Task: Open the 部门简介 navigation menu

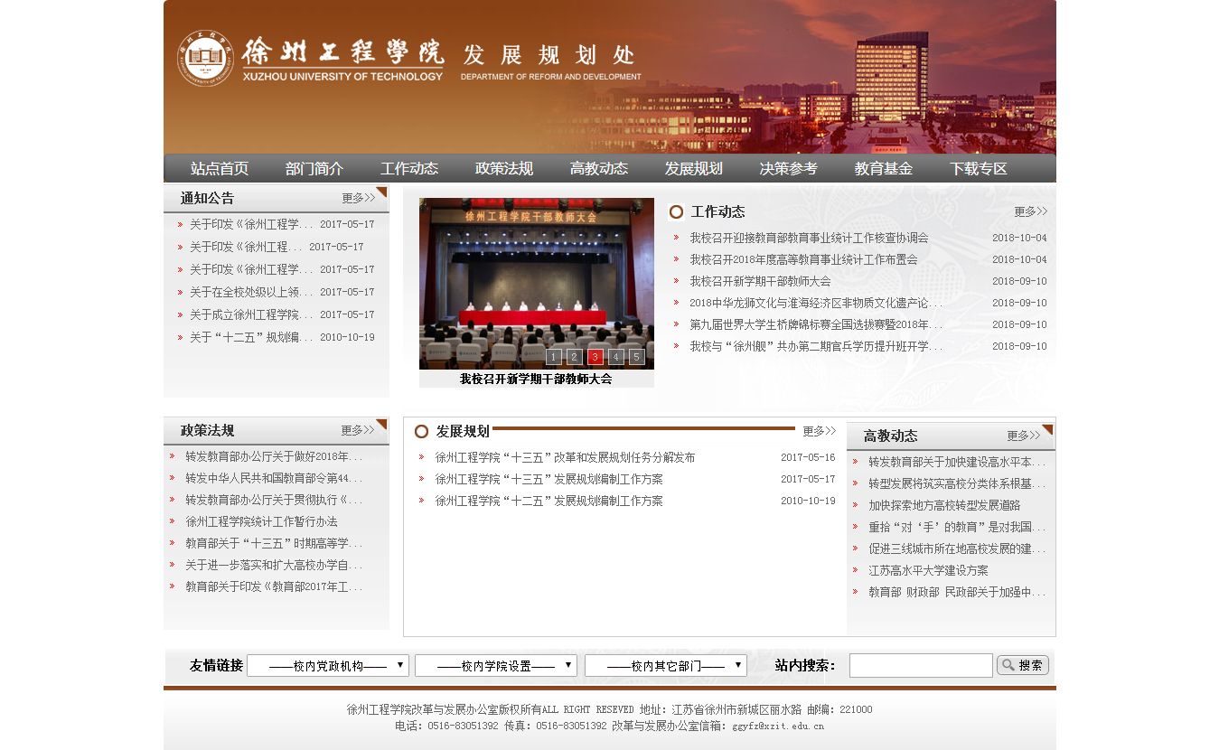Action: [314, 169]
